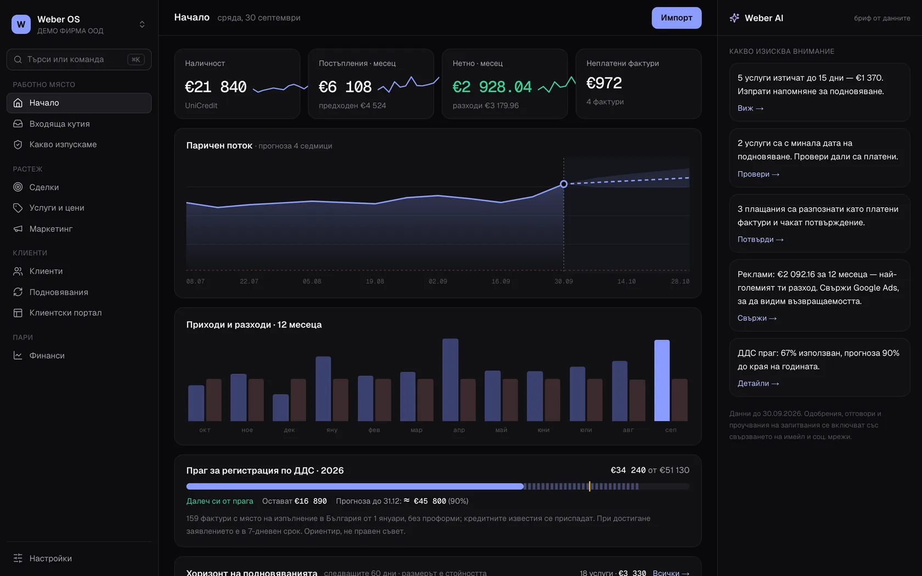
Task: Open Маркетинг section
Action: 79,229
